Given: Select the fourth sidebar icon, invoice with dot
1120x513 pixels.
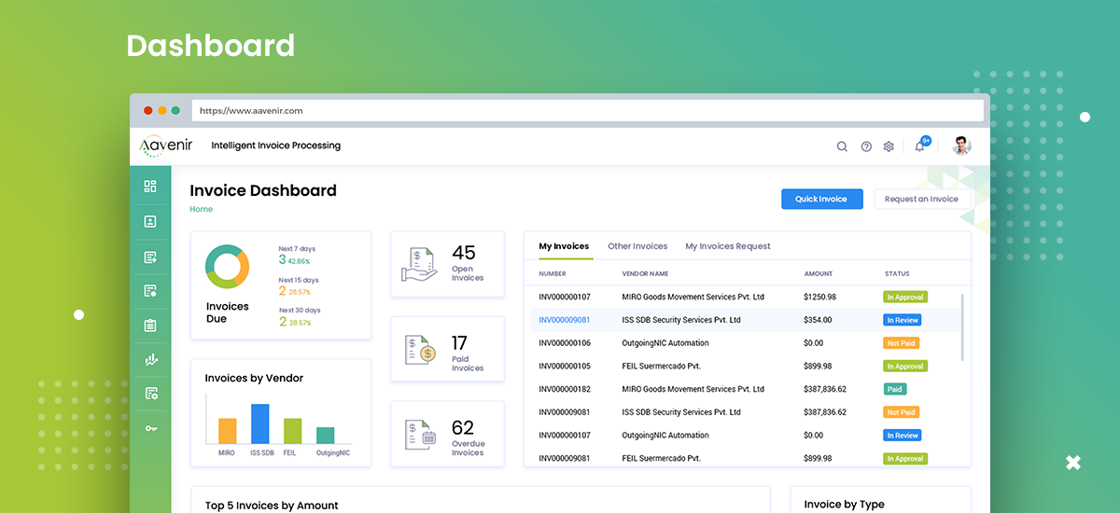Looking at the screenshot, I should pos(150,291).
